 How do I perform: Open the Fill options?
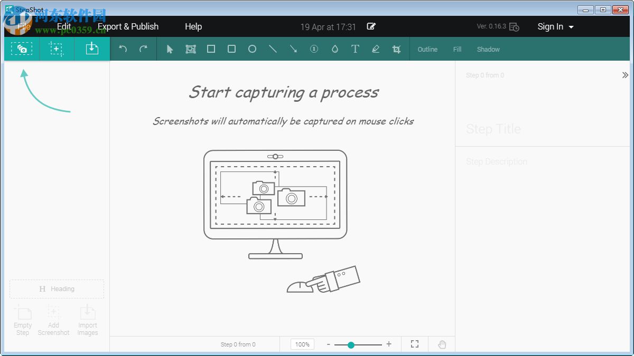pyautogui.click(x=457, y=49)
